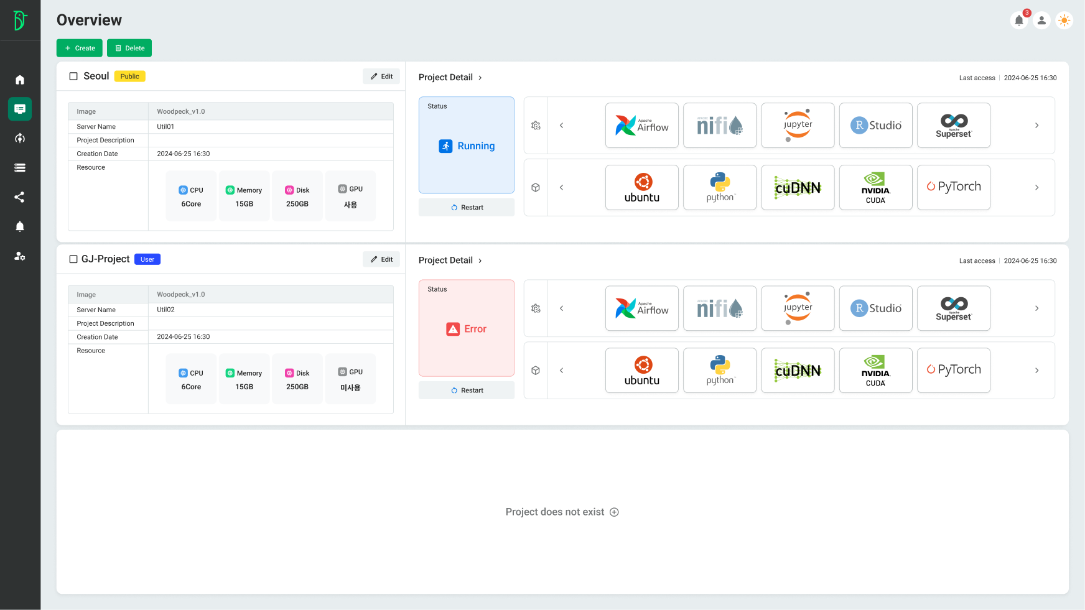Image resolution: width=1085 pixels, height=610 pixels.
Task: Launch NiFi in Seoul project
Action: [720, 126]
